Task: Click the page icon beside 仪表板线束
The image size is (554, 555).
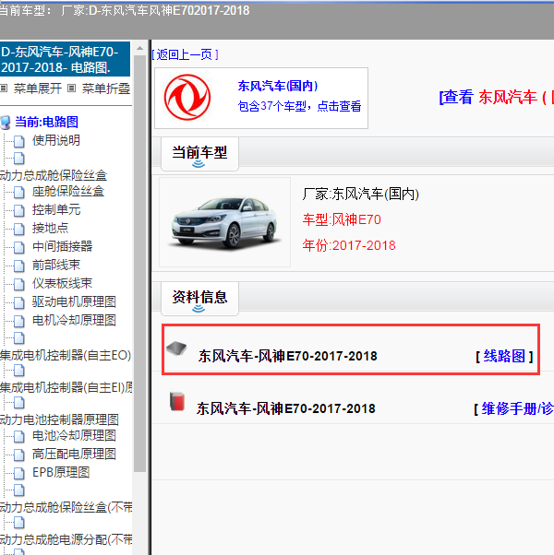Action: pos(19,284)
